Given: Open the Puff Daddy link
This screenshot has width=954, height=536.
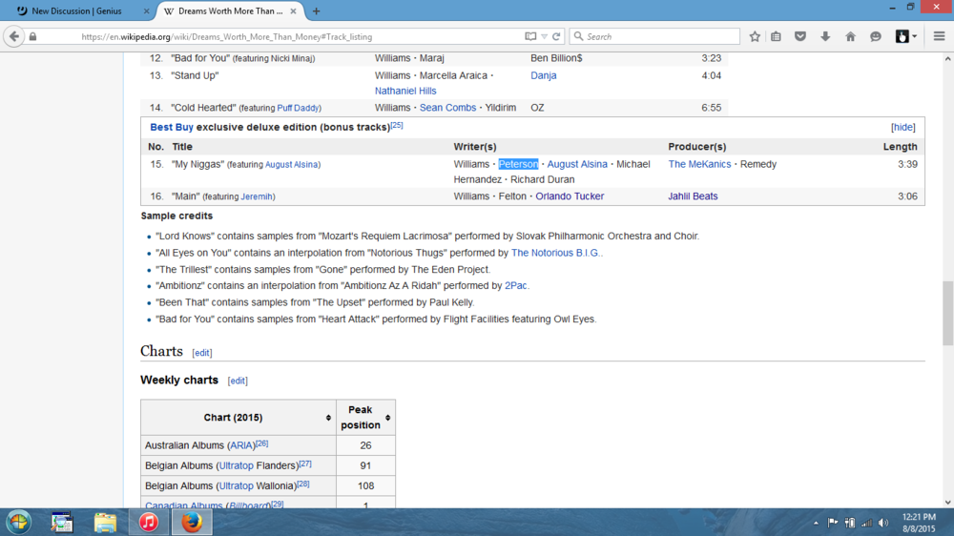Looking at the screenshot, I should click(x=298, y=108).
